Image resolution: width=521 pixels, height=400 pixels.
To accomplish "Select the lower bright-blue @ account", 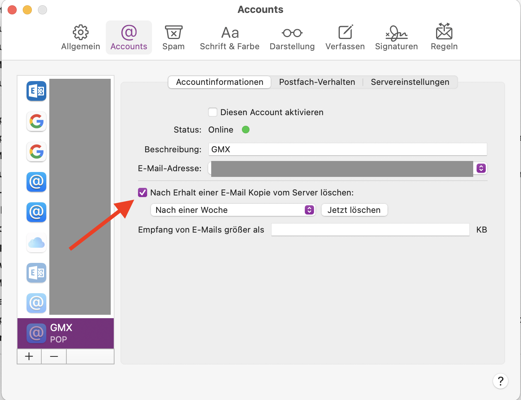I will (x=36, y=212).
